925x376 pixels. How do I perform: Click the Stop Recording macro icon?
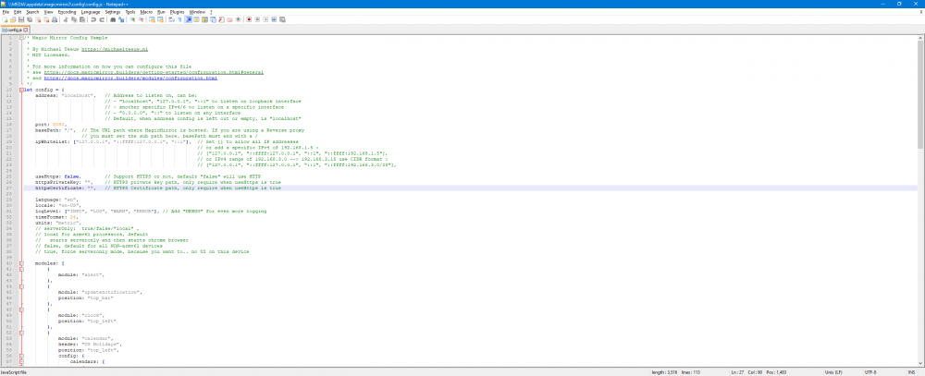click(x=257, y=19)
